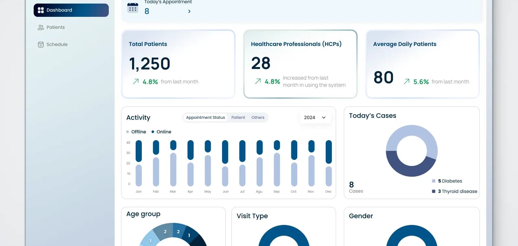Open the Dashboard sidebar item
The height and width of the screenshot is (246, 518).
pos(71,10)
